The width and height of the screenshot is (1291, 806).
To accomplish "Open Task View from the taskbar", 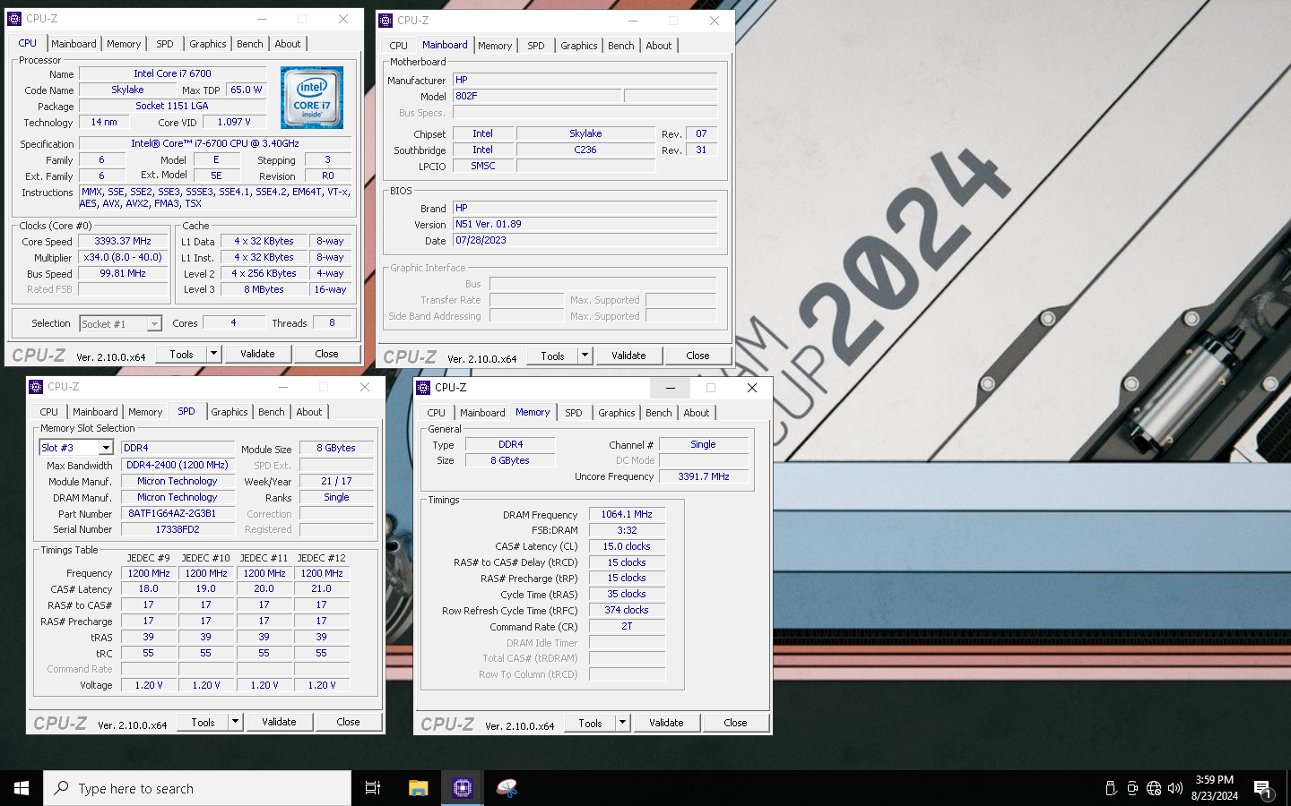I will pyautogui.click(x=373, y=788).
